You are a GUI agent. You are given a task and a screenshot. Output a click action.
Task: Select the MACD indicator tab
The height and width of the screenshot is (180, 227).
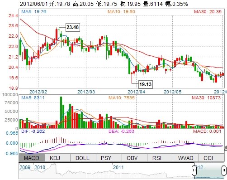tap(32, 158)
